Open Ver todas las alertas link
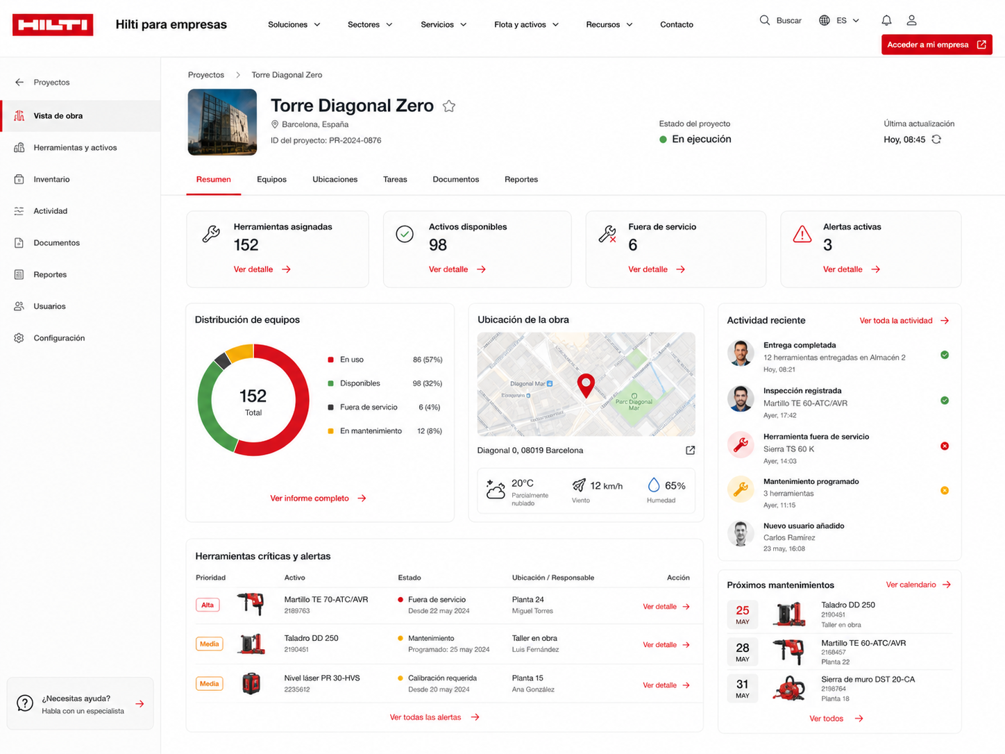This screenshot has width=1005, height=754. click(x=434, y=717)
